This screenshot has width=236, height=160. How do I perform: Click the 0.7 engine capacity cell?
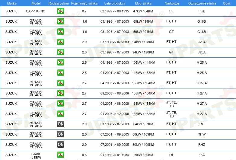click(x=84, y=11)
